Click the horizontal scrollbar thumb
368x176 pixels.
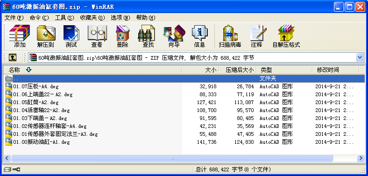[x=172, y=158]
